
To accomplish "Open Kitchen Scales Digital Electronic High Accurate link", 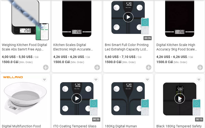I will click(x=73, y=47).
